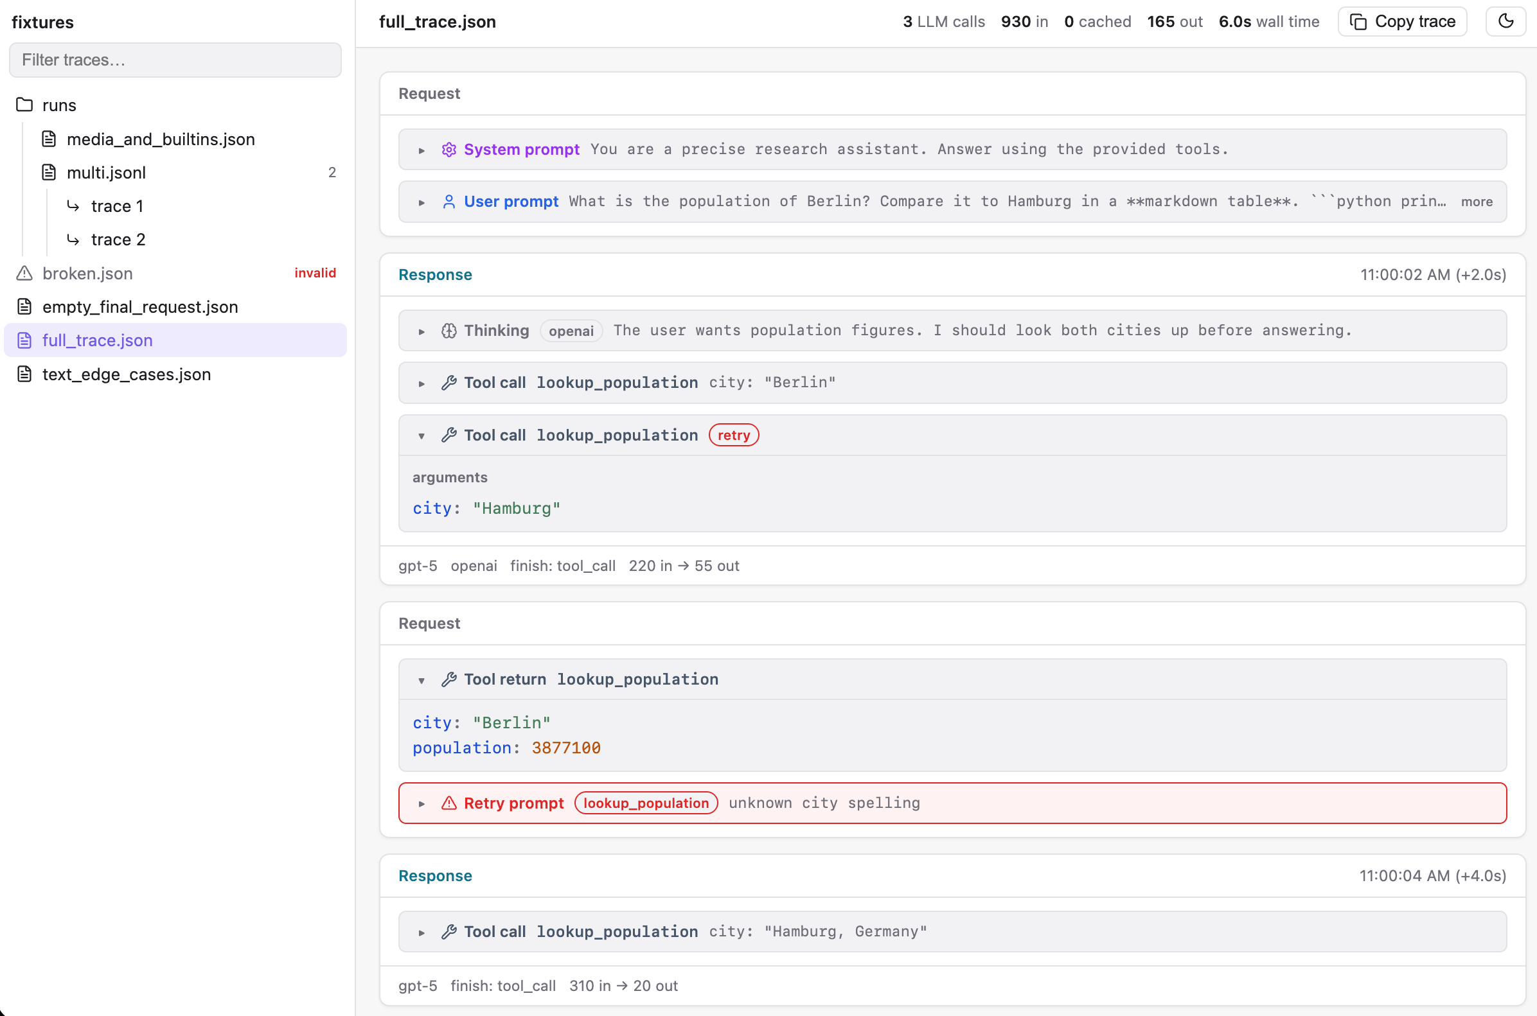Click the media_and_builtins.json file icon
Screen dimensions: 1537x1016
[x=49, y=139]
